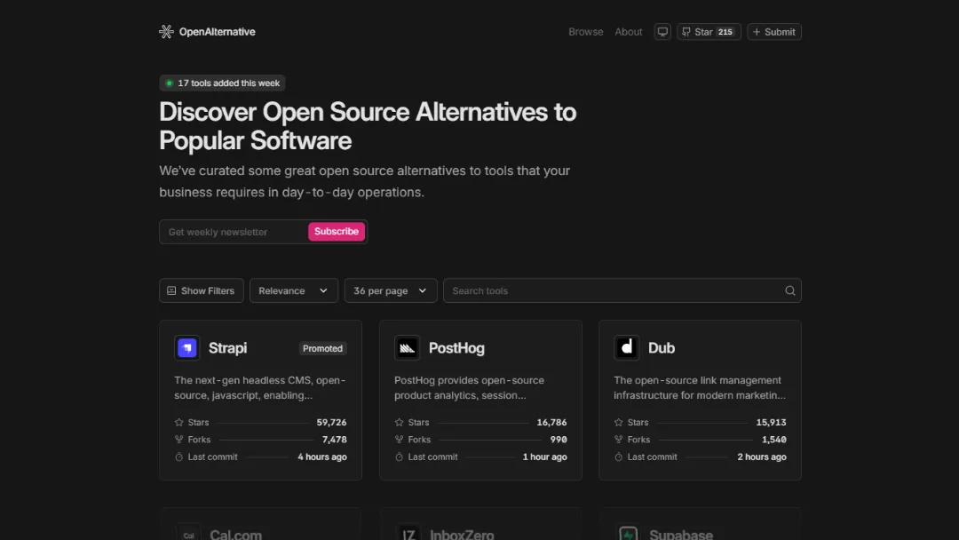Click the InboxZero logo icon
Screen dimensions: 959x540
(408, 533)
